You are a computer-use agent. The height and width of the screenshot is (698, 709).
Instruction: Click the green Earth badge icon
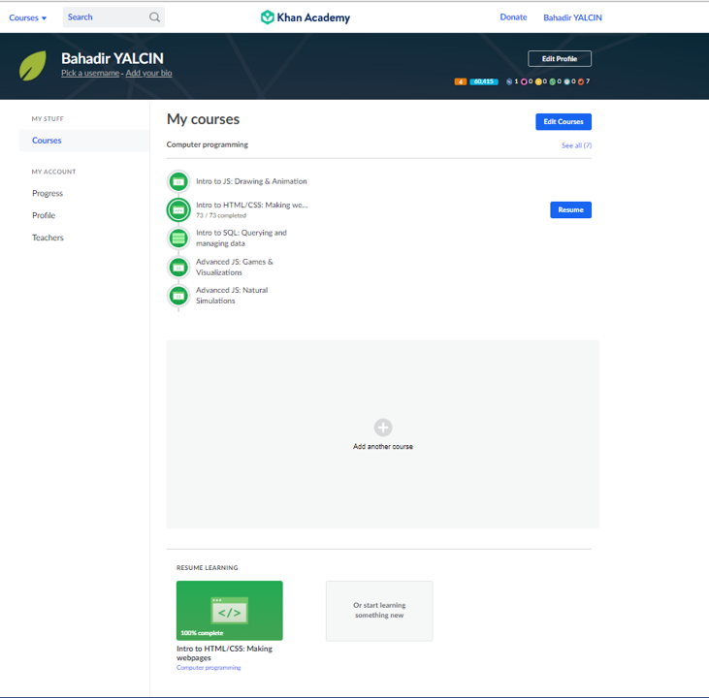pyautogui.click(x=552, y=81)
